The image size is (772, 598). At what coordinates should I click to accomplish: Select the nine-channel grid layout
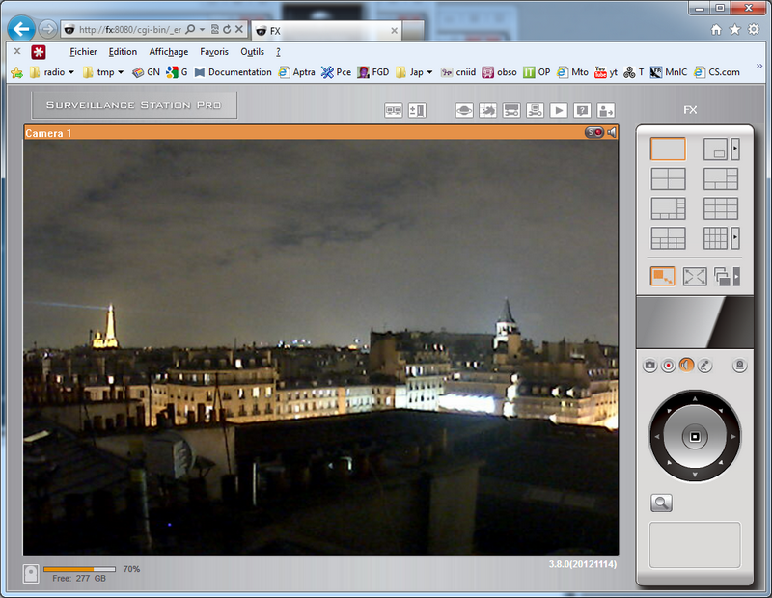(721, 208)
